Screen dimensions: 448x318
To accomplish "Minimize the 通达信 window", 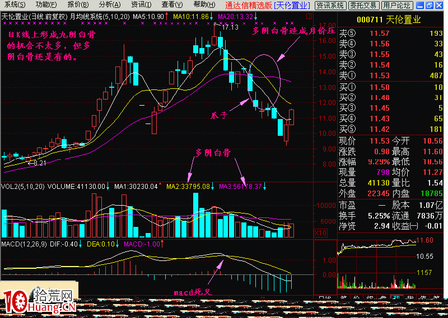I will click(x=419, y=5).
